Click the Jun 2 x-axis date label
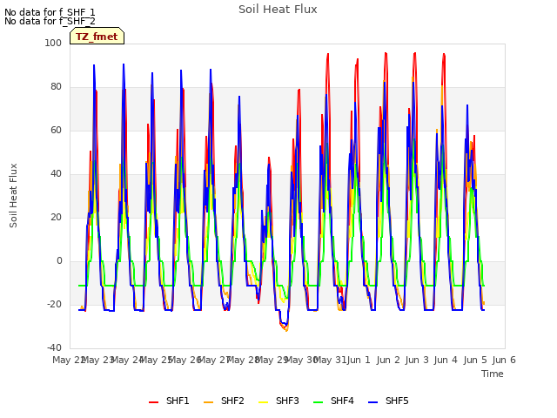Image resolution: width=557 pixels, height=418 pixels. (x=388, y=360)
